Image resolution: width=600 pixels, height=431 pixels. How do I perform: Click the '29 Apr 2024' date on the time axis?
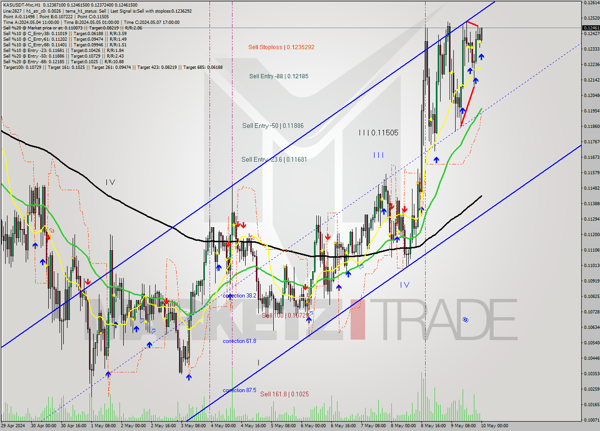point(13,426)
